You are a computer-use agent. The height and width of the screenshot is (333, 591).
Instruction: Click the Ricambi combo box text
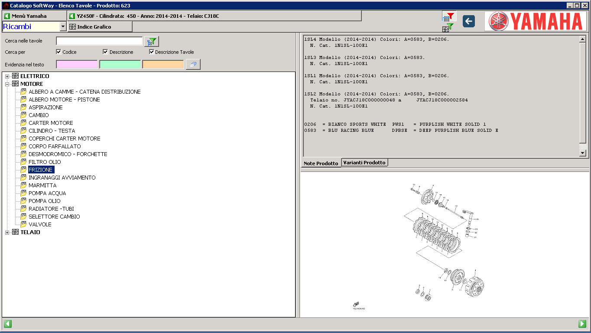coord(31,26)
